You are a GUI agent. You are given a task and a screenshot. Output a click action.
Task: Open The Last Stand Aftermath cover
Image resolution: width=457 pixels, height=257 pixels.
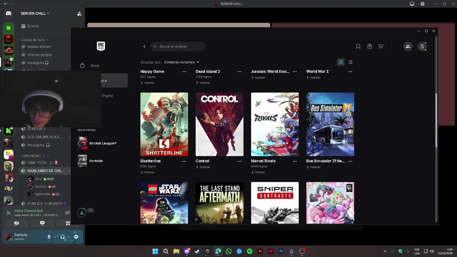click(x=220, y=203)
